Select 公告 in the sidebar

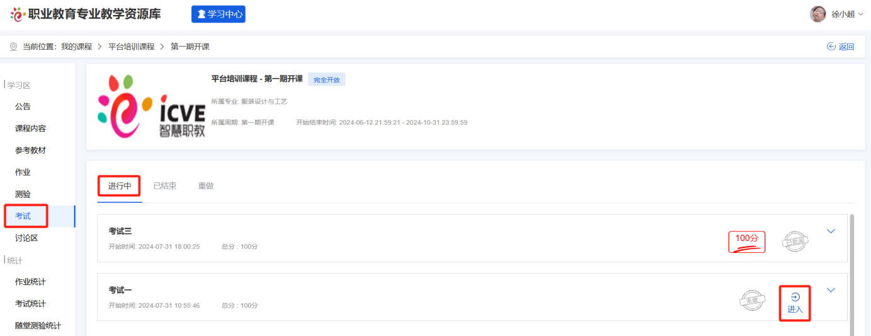23,106
